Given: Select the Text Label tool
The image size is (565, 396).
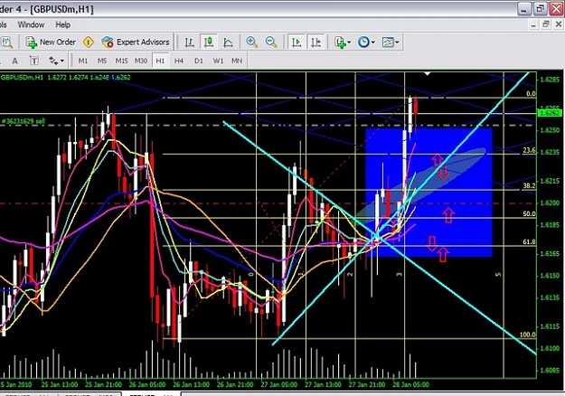Looking at the screenshot, I should (33, 61).
